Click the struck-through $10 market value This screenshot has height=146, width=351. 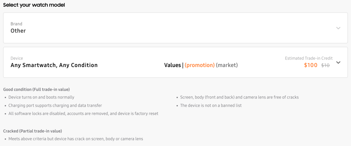coord(325,65)
